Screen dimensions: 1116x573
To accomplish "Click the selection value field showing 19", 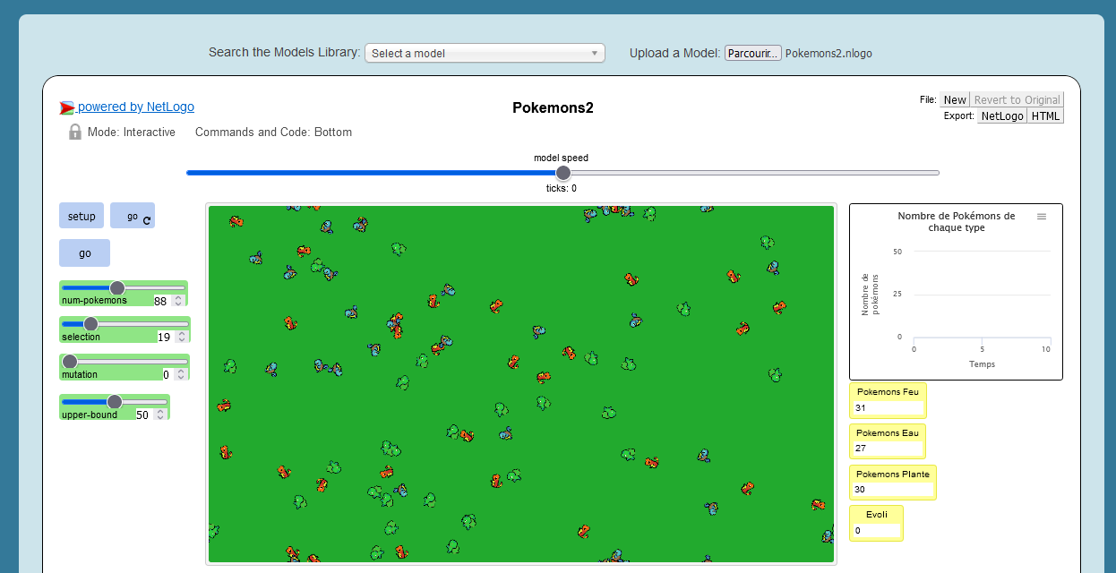I will (x=164, y=338).
